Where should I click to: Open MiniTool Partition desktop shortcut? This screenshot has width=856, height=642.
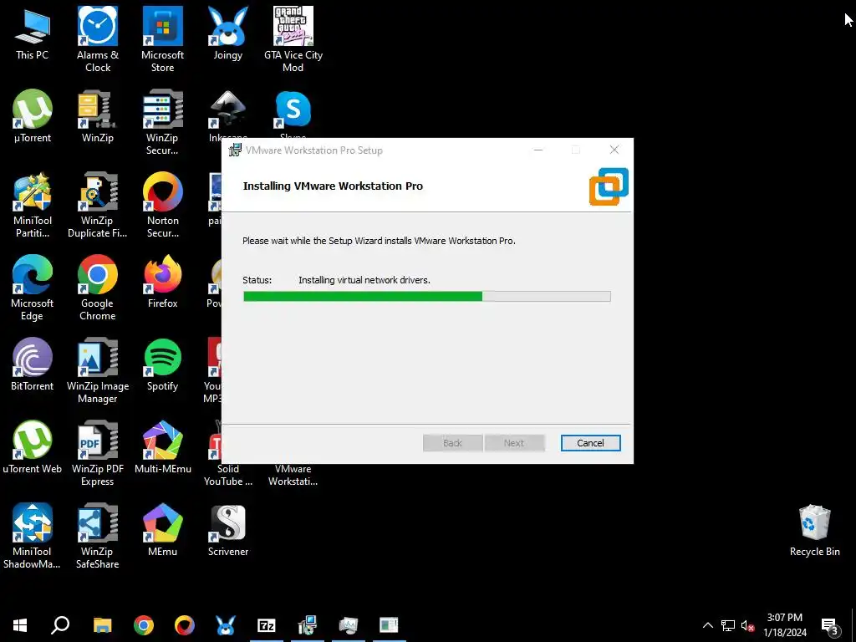[33, 206]
